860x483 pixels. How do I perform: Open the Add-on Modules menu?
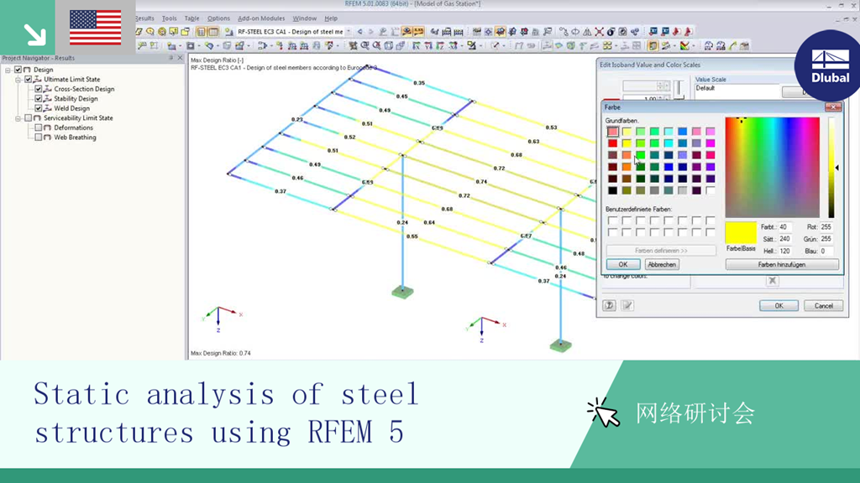[x=261, y=18]
